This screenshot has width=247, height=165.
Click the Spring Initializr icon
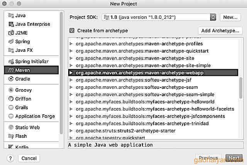click(11, 61)
